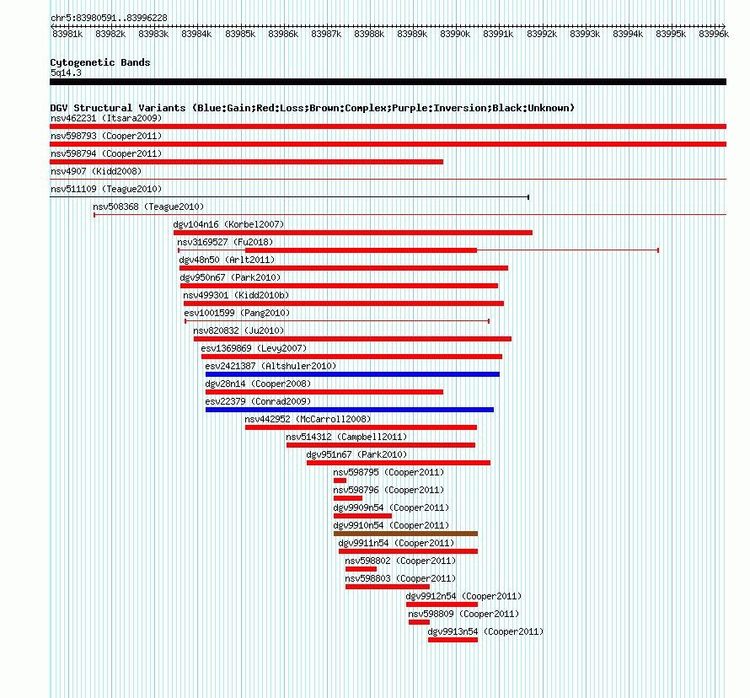This screenshot has height=698, width=750.
Task: Open nsv598795 (Cooper2011) label
Action: 388,472
